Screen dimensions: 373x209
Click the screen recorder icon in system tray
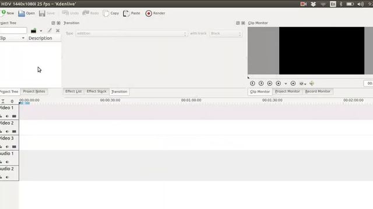click(x=303, y=4)
